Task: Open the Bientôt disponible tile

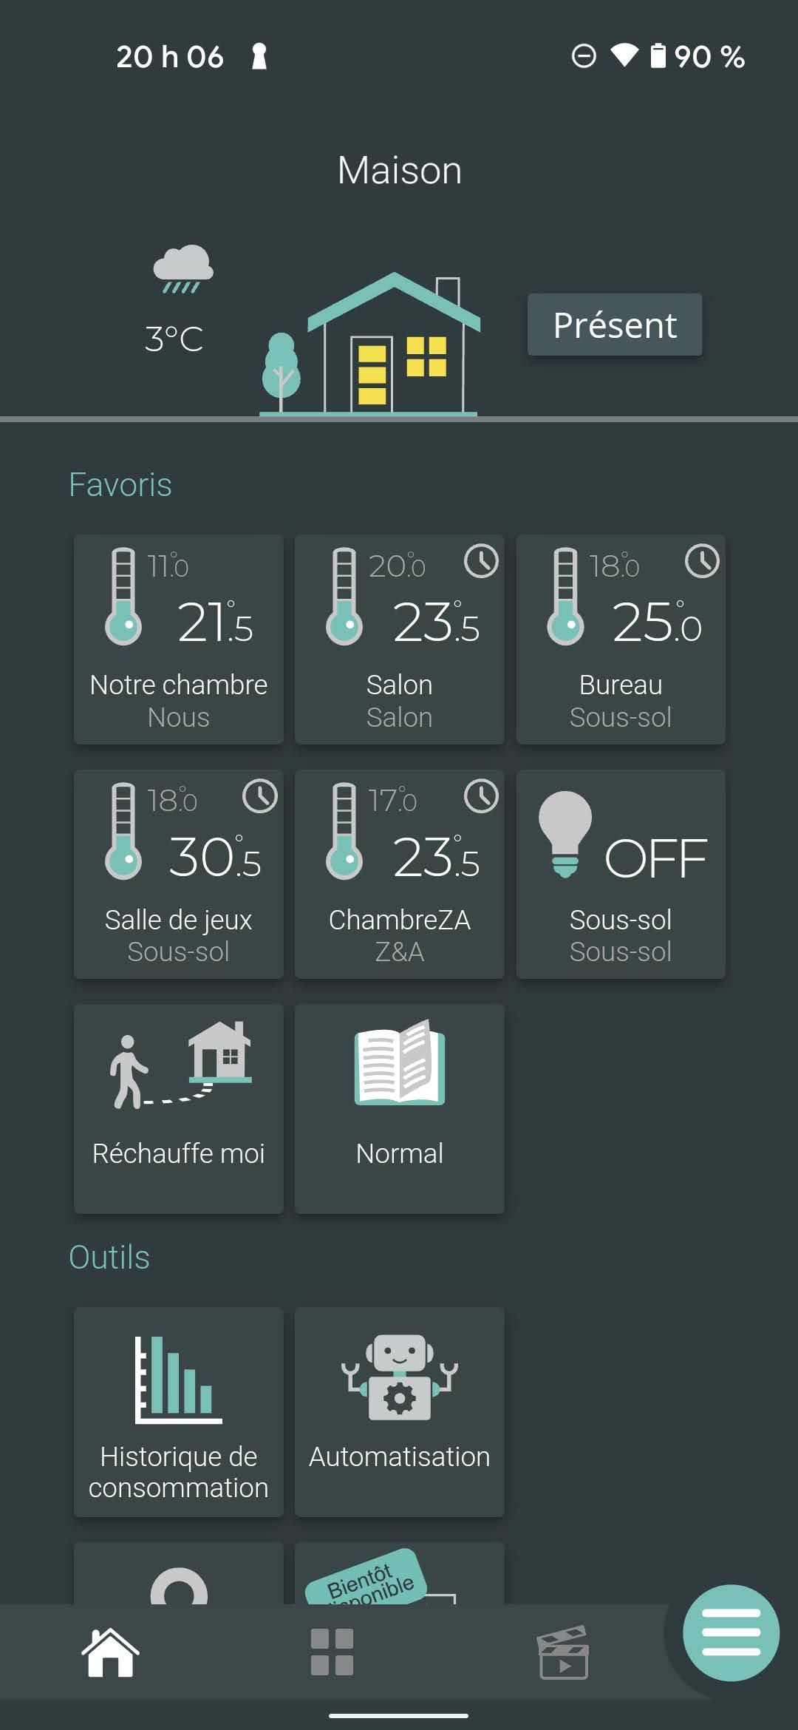Action: point(399,1575)
